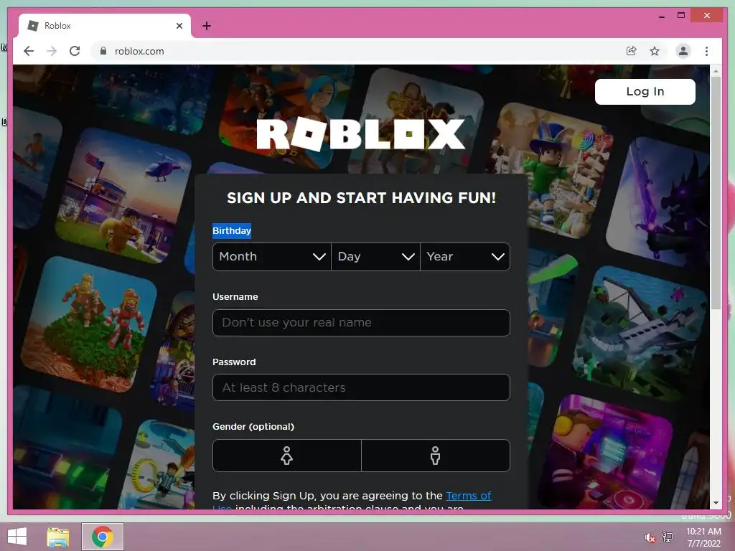Viewport: 735px width, 551px height.
Task: Click the browser forward arrow
Action: 52,51
